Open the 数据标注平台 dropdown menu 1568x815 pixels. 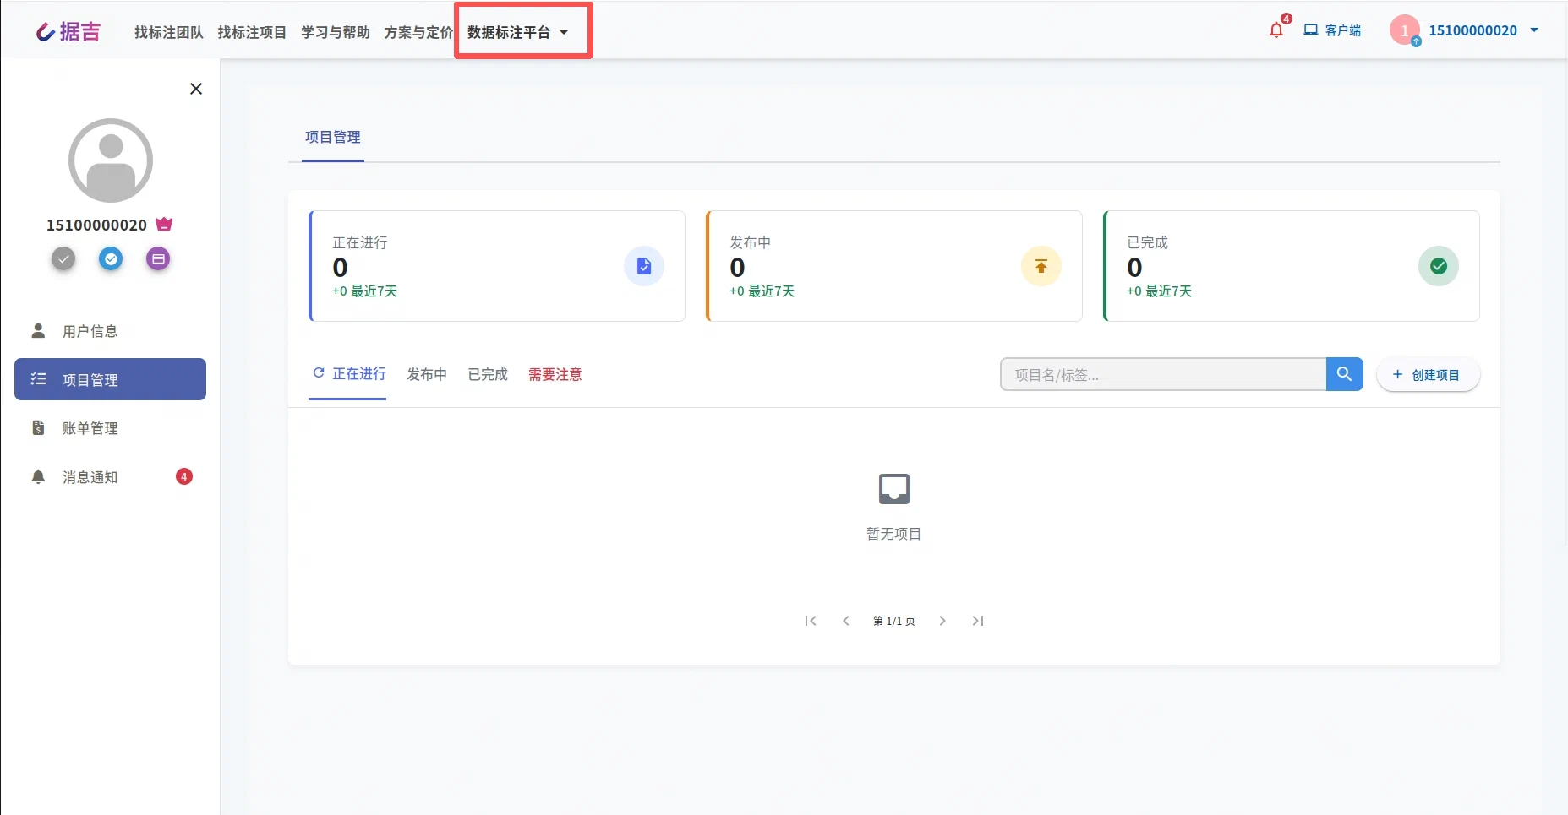pos(517,32)
